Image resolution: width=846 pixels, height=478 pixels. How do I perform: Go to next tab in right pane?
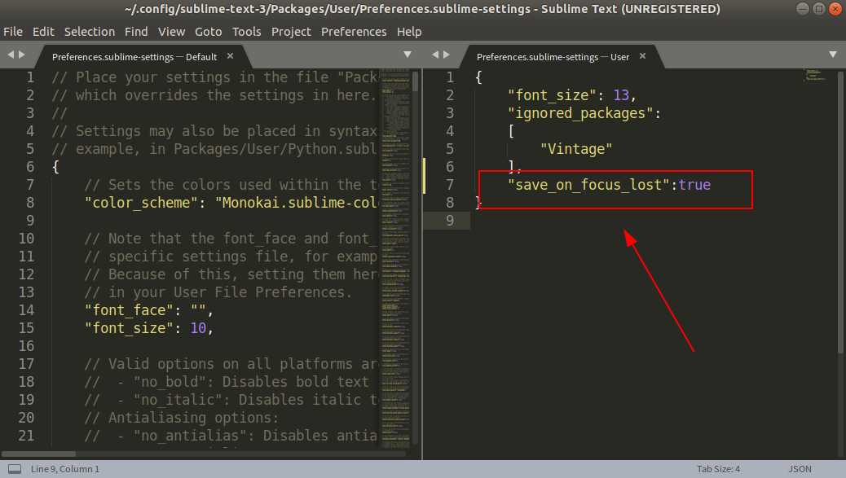click(446, 55)
